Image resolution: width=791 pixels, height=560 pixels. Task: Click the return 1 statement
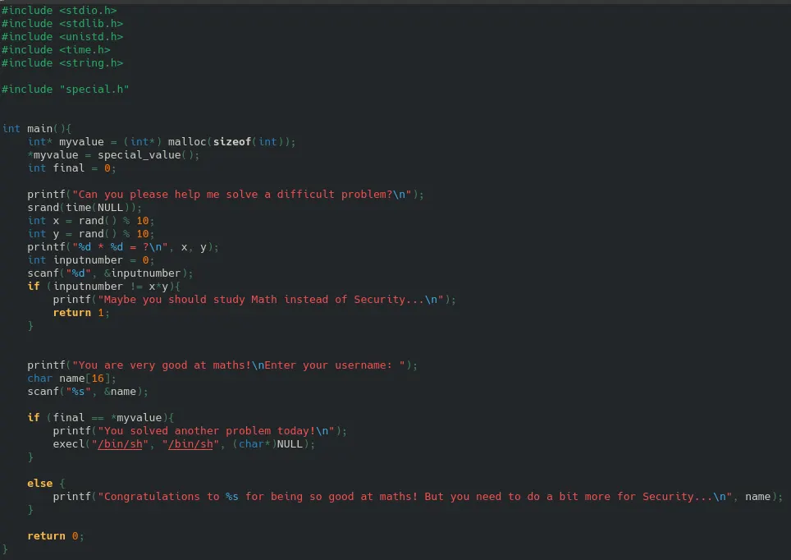click(x=80, y=312)
